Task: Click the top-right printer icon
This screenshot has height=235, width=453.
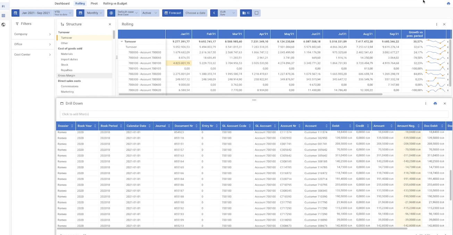Action: coord(448,3)
